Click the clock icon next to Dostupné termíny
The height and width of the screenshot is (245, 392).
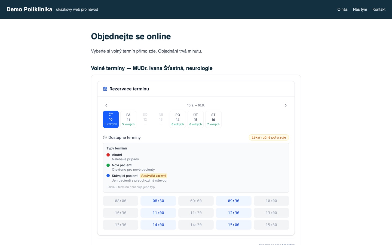[105, 137]
